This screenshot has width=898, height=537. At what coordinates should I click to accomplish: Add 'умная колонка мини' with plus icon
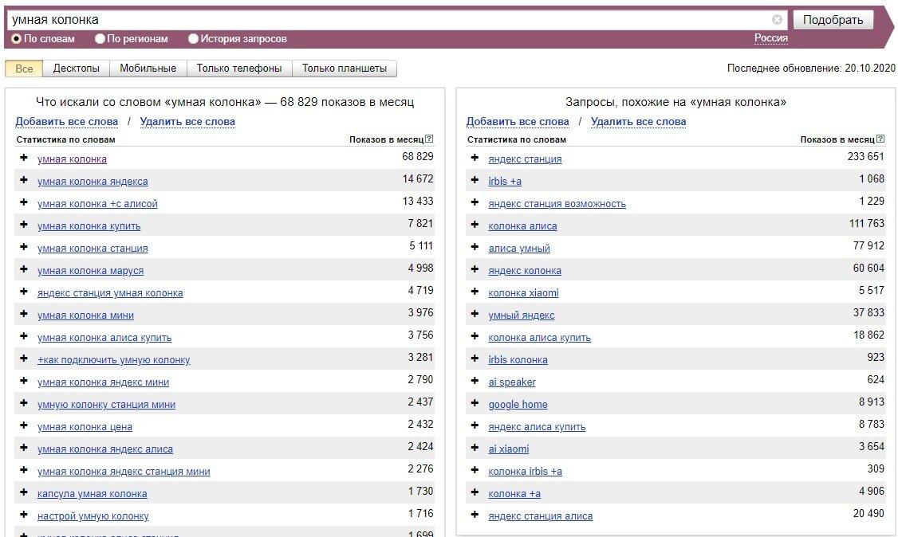(23, 314)
